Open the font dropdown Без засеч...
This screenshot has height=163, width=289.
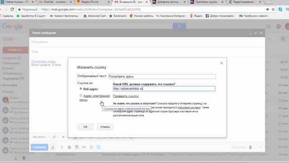pyautogui.click(x=41, y=137)
